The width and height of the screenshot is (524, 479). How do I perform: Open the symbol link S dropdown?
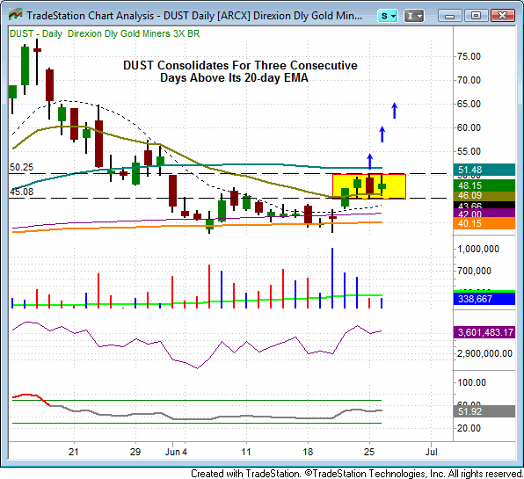point(388,16)
